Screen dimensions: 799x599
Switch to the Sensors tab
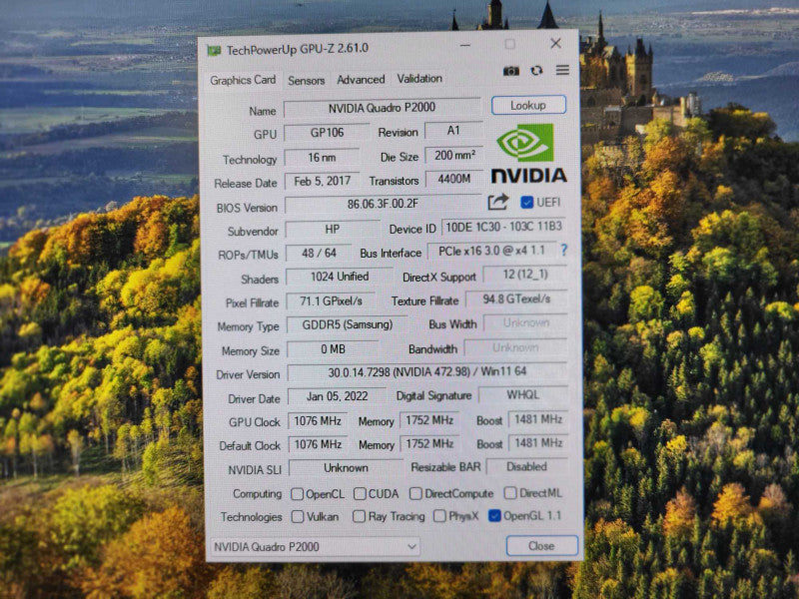307,80
